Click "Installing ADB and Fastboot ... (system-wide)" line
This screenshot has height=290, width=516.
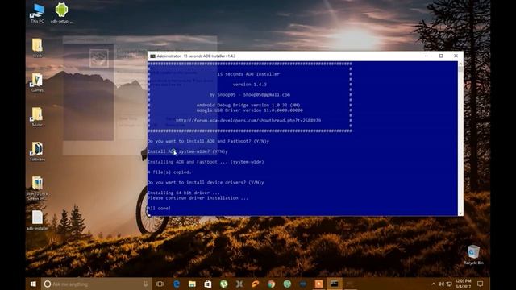pos(206,162)
